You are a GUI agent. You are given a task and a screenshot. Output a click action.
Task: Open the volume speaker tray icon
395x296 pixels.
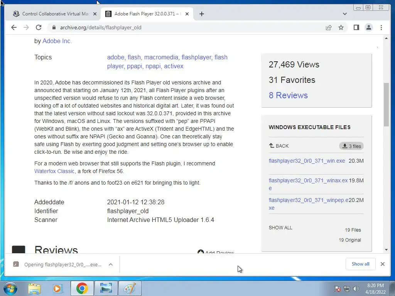pyautogui.click(x=356, y=289)
